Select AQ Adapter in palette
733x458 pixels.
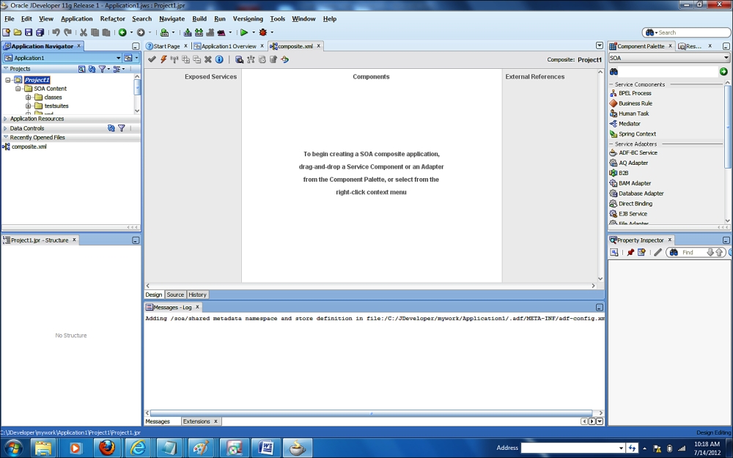click(629, 163)
